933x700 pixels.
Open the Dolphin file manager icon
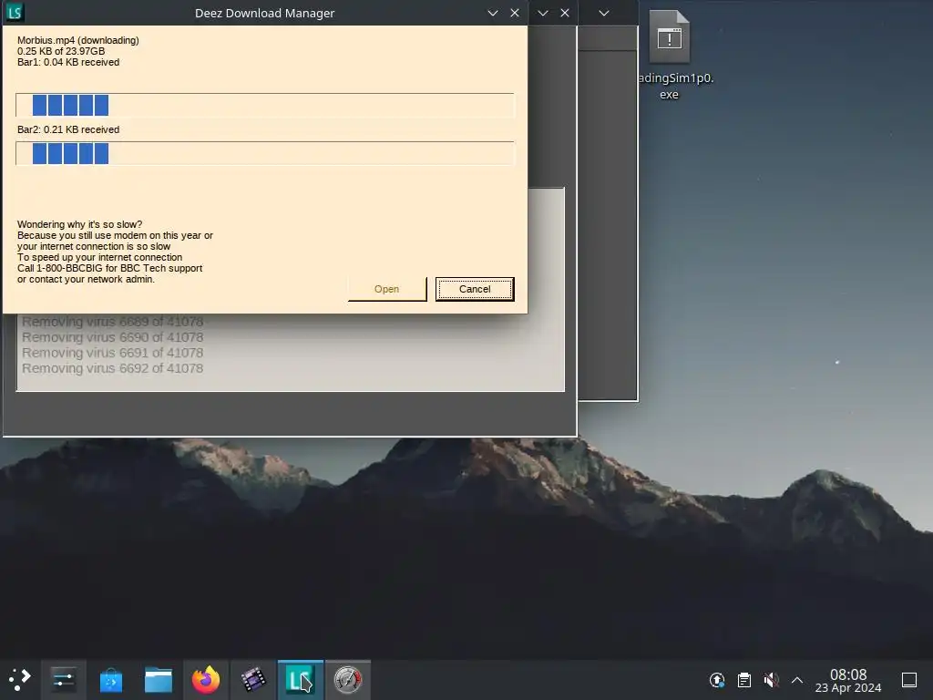[159, 680]
